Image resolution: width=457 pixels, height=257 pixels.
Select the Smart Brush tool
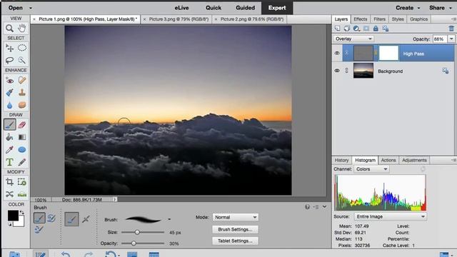click(x=9, y=93)
